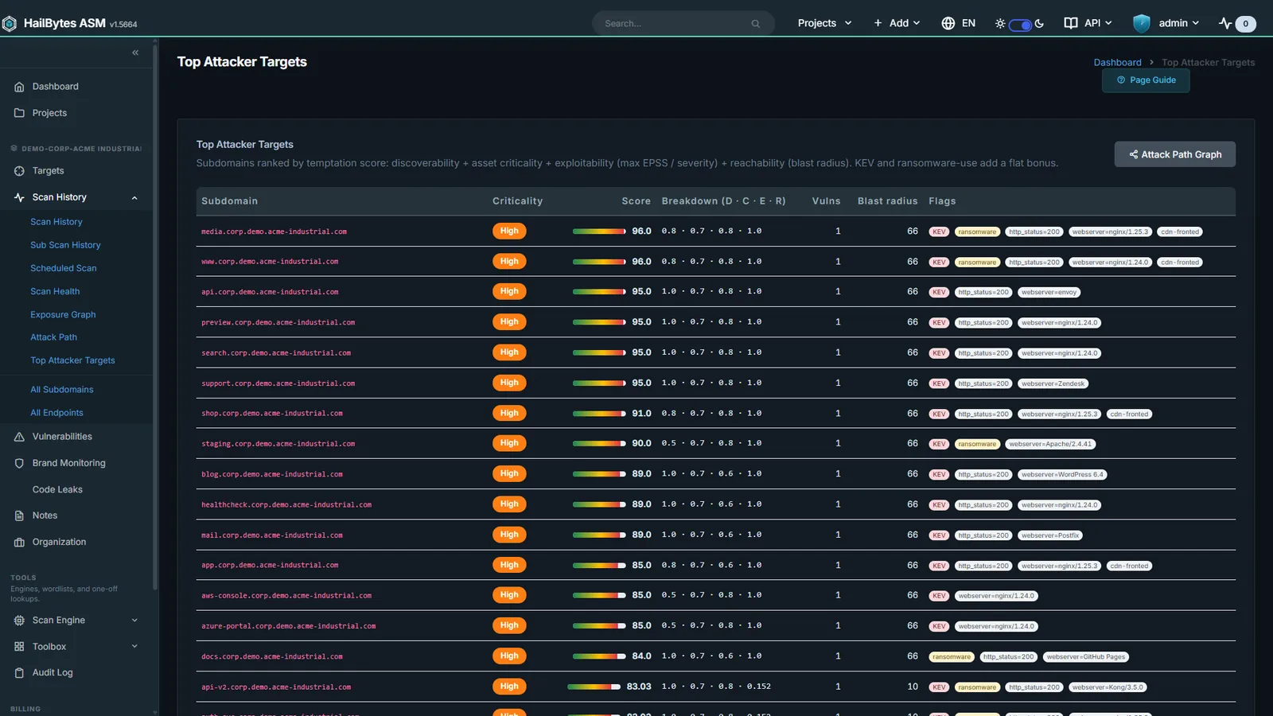The image size is (1273, 716).
Task: Collapse the sidebar with double-chevron icon
Action: 135,53
